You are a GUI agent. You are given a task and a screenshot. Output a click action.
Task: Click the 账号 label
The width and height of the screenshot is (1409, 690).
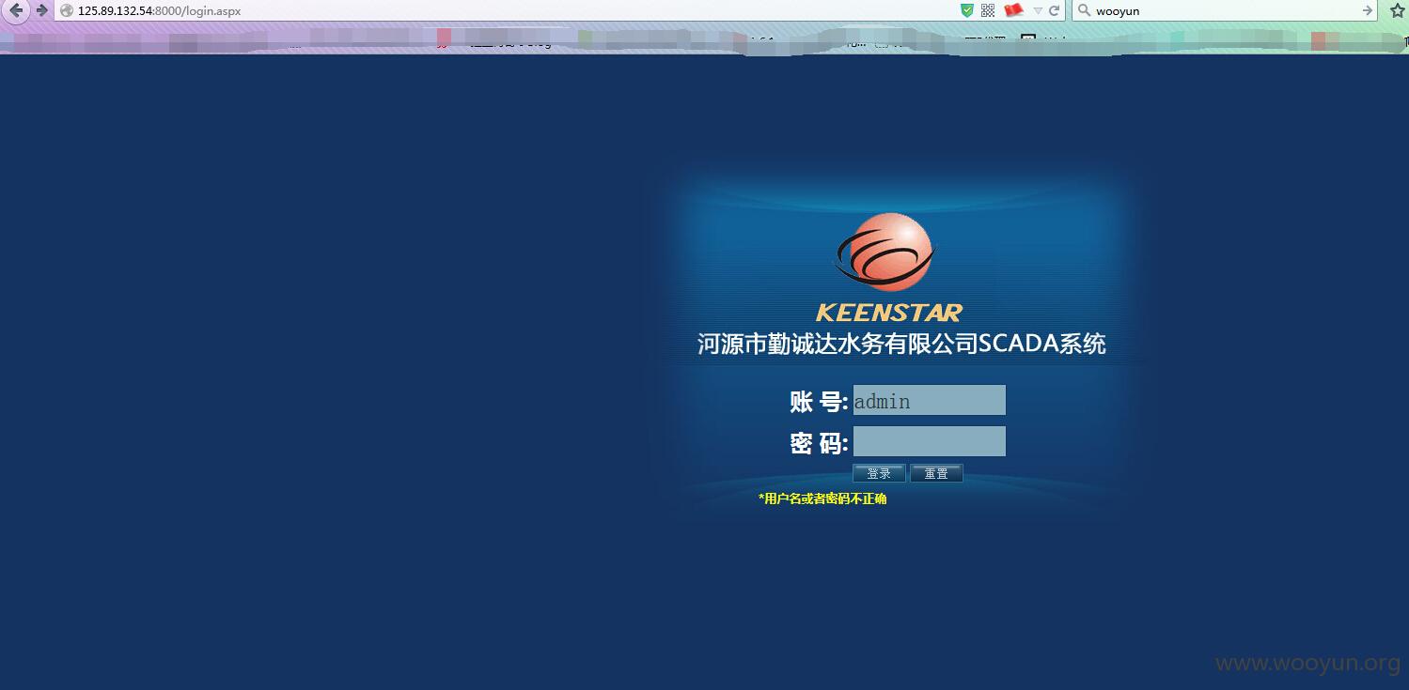click(819, 402)
